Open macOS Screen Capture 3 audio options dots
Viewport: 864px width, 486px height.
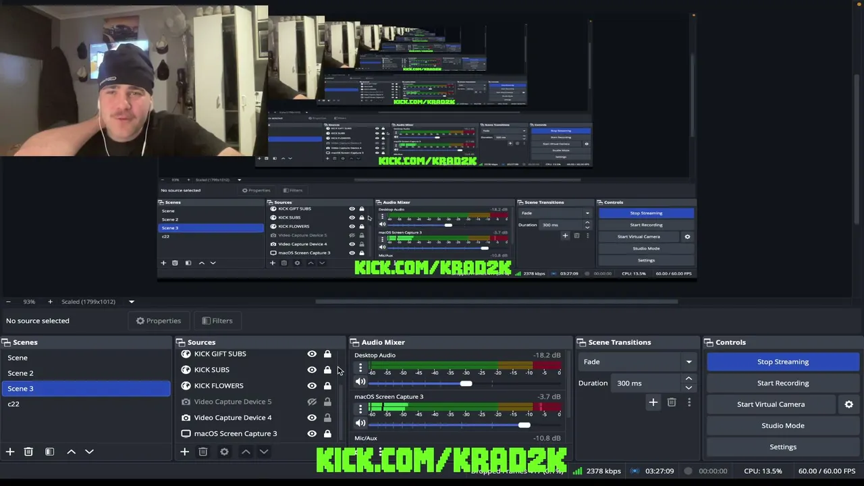pos(360,409)
